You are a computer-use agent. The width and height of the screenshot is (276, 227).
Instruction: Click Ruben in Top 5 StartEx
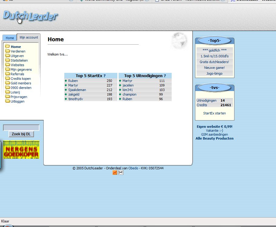coord(73,81)
